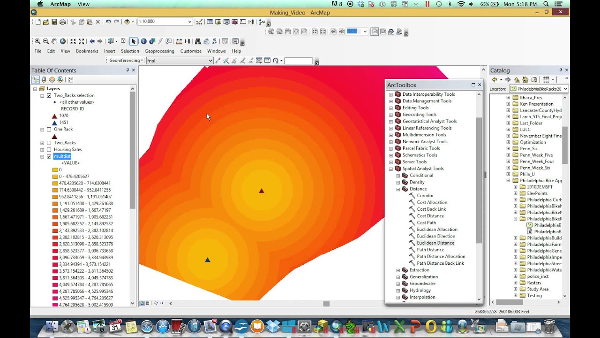Image resolution: width=600 pixels, height=338 pixels.
Task: Open Spotlight search in the macOS menu bar
Action: click(x=546, y=4)
